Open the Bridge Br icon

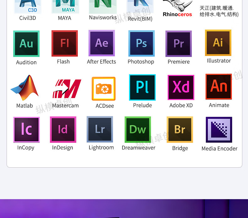click(x=180, y=130)
